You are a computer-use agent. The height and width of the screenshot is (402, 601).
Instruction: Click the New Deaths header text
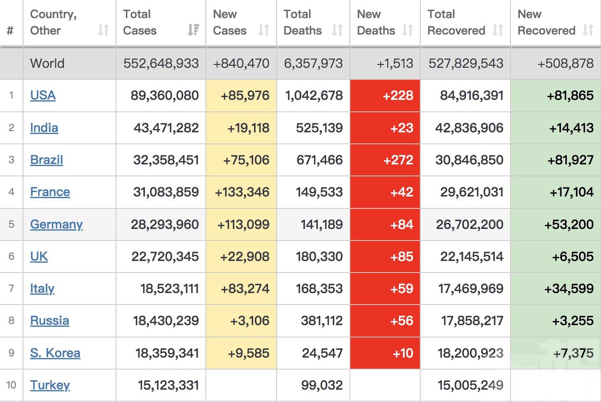376,22
